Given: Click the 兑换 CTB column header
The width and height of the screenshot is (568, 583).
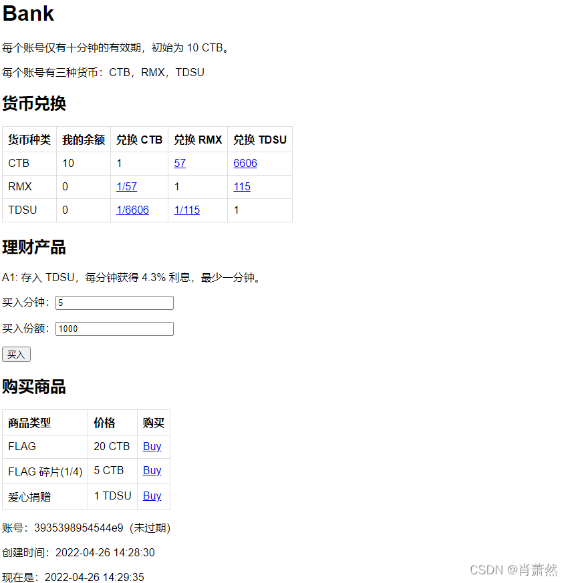Looking at the screenshot, I should click(140, 140).
